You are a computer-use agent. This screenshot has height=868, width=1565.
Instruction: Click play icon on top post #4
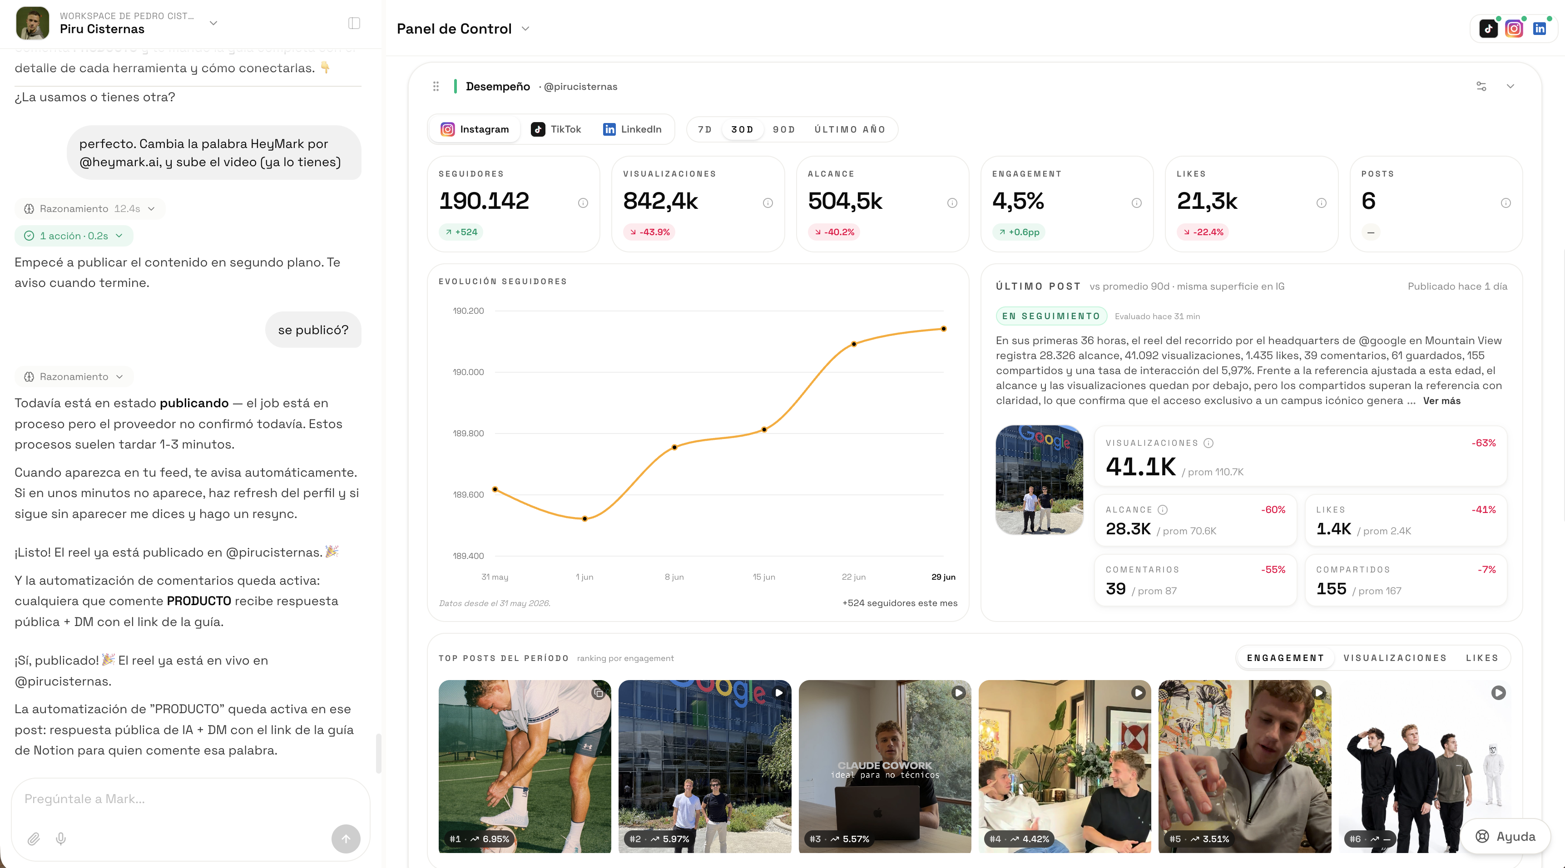click(1138, 693)
